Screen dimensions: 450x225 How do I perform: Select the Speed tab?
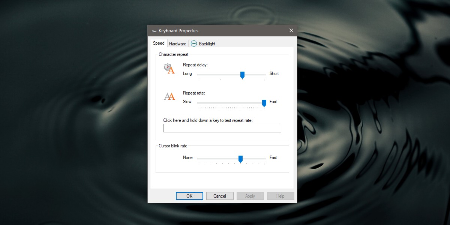click(158, 43)
